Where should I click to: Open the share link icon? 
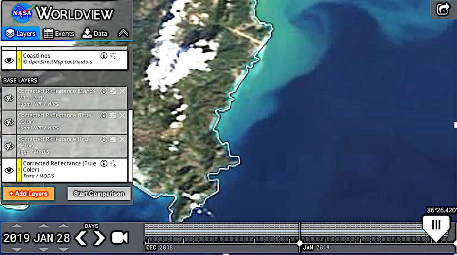pos(443,9)
